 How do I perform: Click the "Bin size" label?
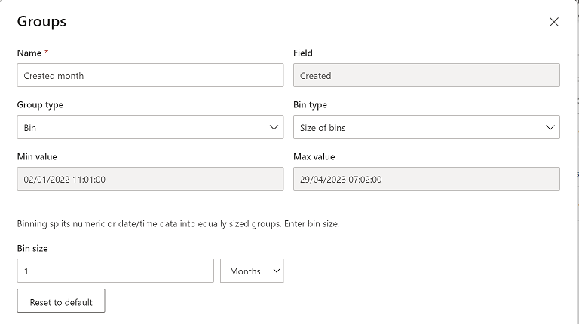tap(34, 247)
